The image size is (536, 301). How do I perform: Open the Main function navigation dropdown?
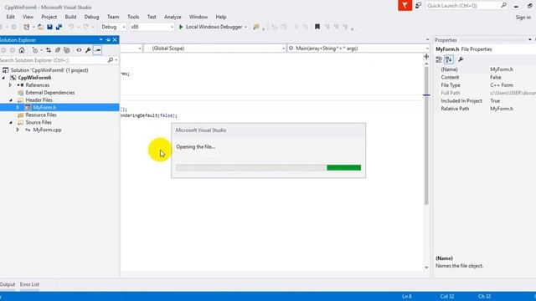[358, 48]
